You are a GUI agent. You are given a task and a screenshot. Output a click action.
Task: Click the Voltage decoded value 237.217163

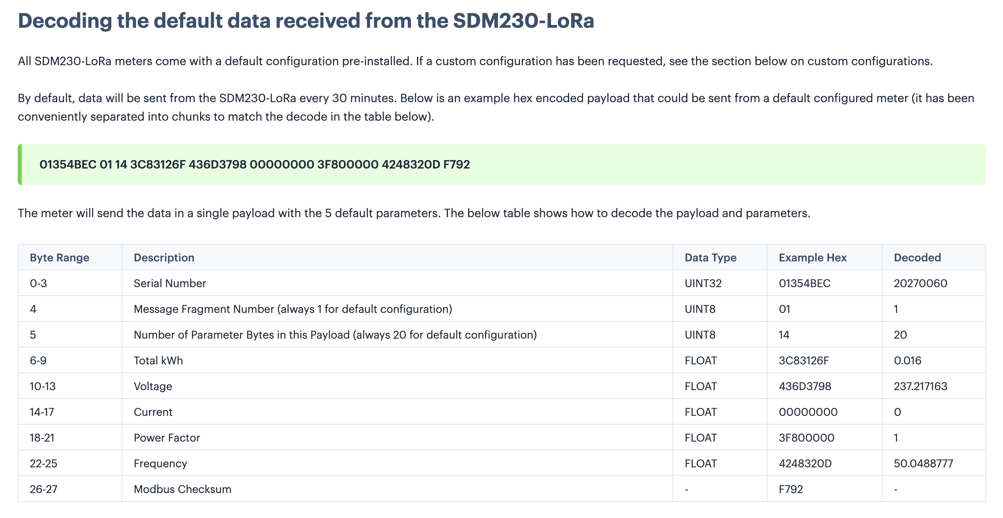pyautogui.click(x=920, y=386)
